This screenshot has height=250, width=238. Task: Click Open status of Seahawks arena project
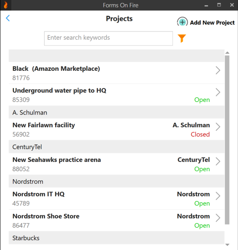(202, 169)
